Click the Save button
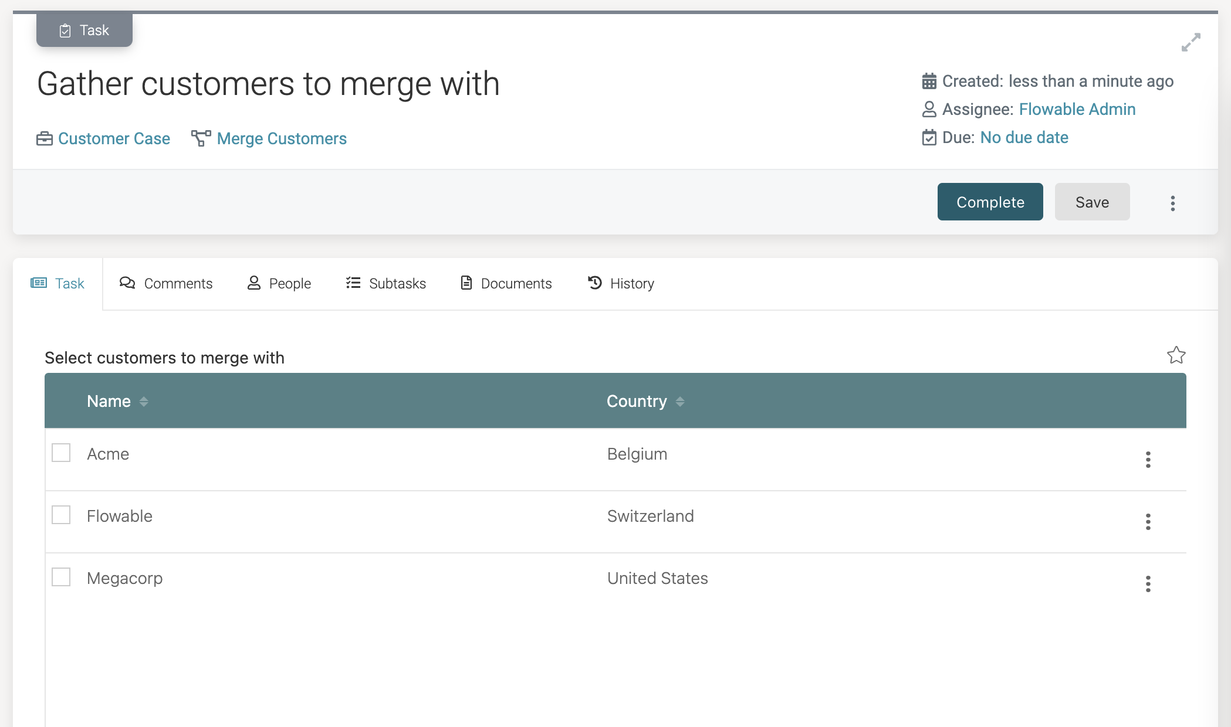Screen dimensions: 1231x727 tap(1092, 202)
